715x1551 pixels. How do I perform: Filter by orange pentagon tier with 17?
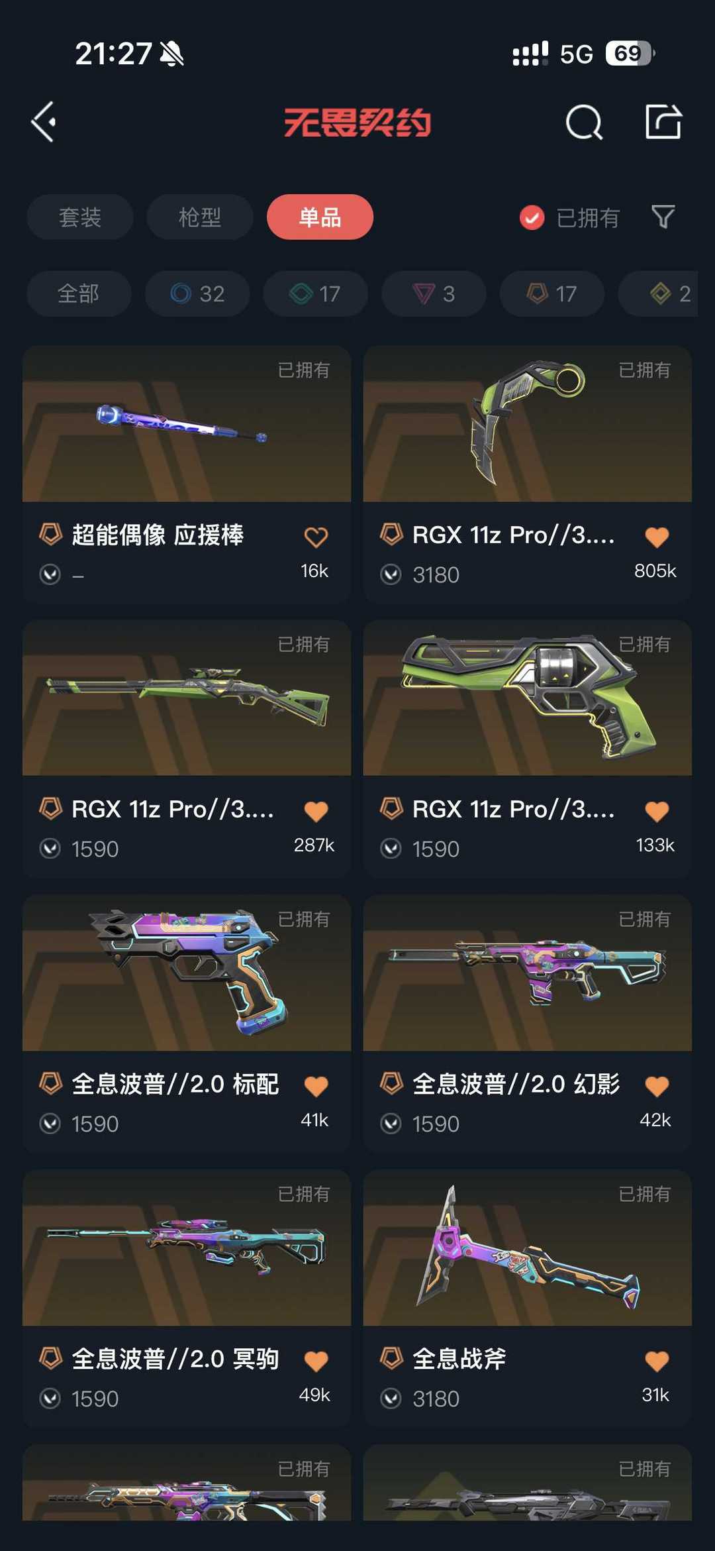click(x=551, y=294)
